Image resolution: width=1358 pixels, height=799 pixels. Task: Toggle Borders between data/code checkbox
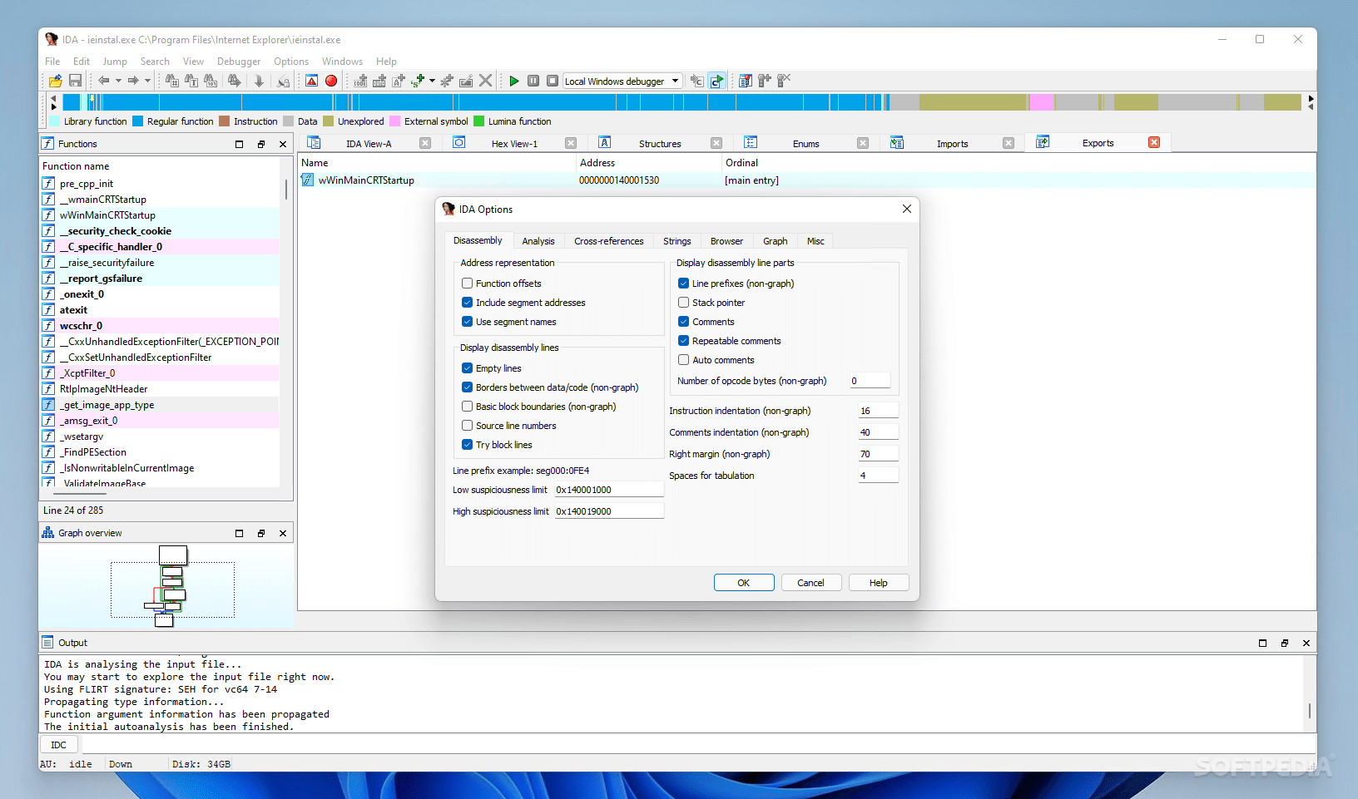click(x=468, y=387)
